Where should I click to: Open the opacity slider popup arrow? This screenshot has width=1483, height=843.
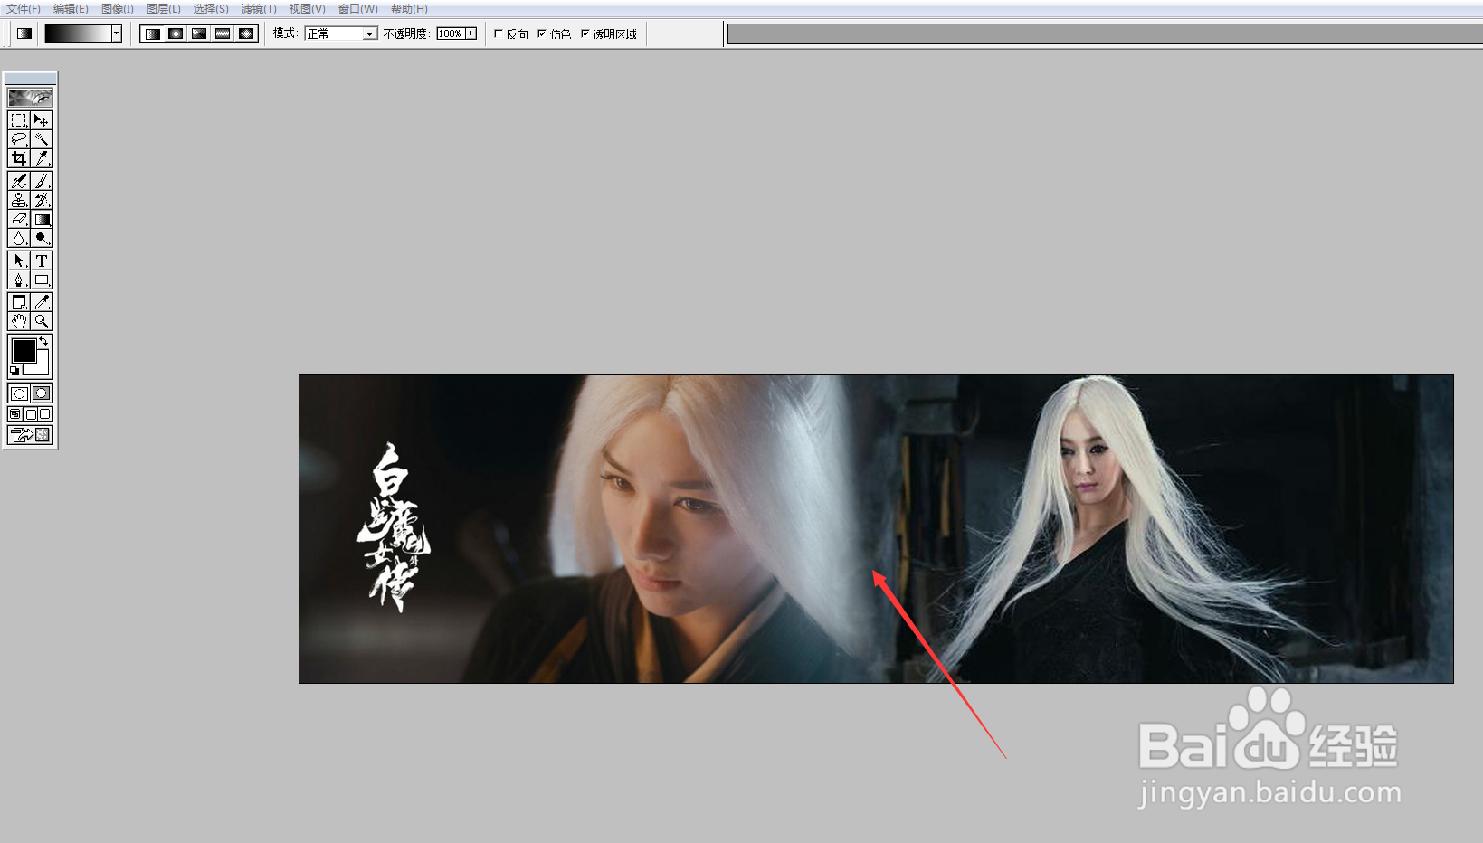(x=471, y=33)
